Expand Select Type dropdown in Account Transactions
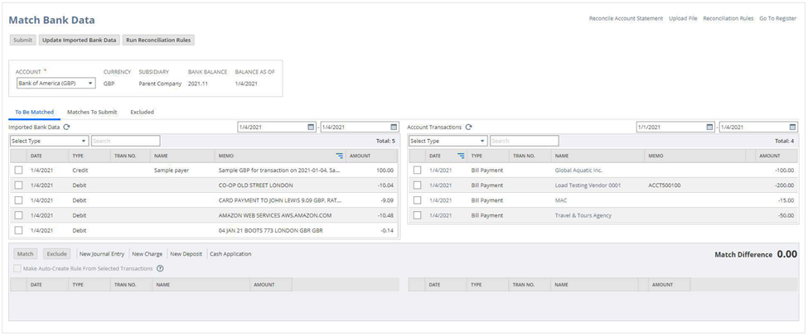The width and height of the screenshot is (808, 336). (x=448, y=142)
